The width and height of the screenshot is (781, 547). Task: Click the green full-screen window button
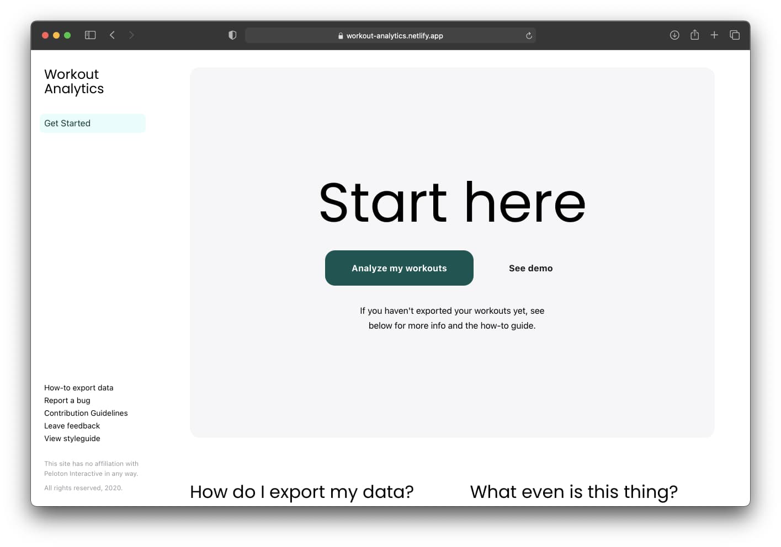tap(67, 35)
